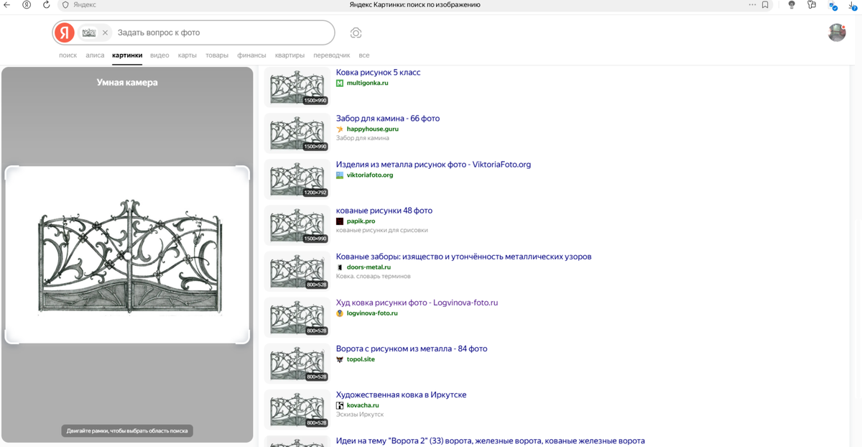The width and height of the screenshot is (862, 447).
Task: Open the camera image search icon
Action: tap(356, 33)
